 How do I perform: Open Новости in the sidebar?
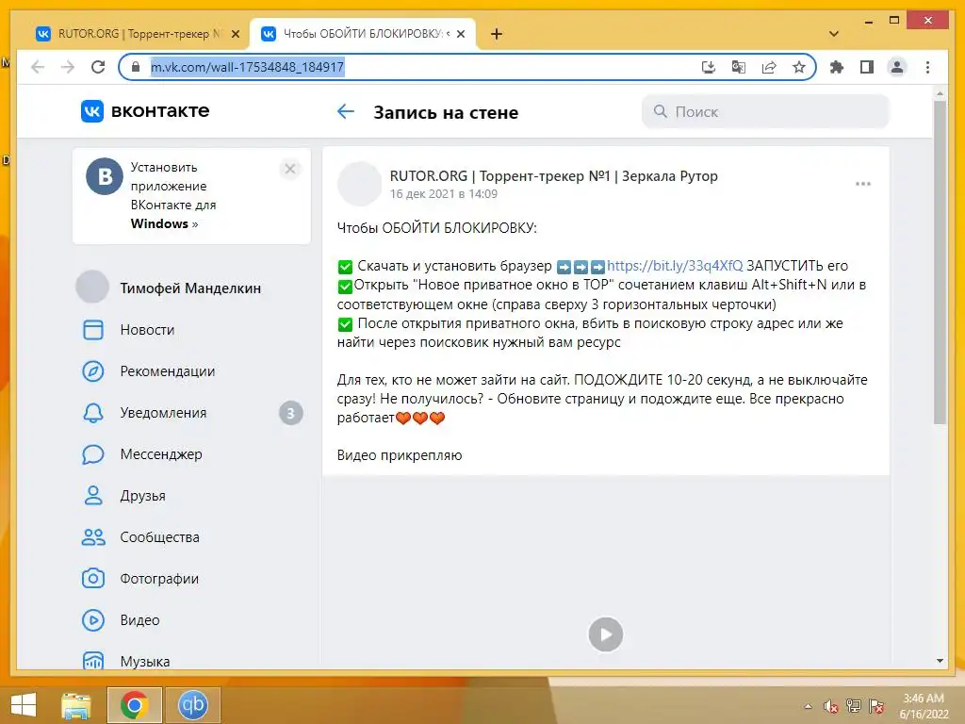pyautogui.click(x=147, y=330)
